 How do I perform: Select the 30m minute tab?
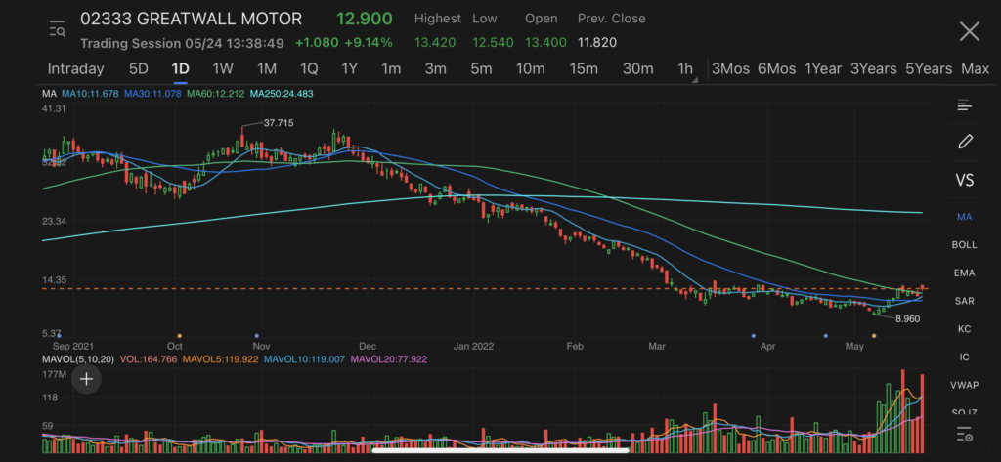[637, 69]
